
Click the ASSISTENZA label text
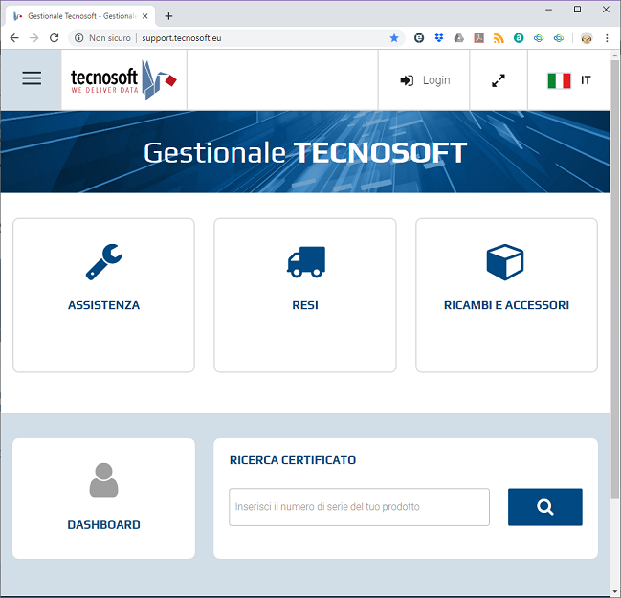click(x=103, y=305)
